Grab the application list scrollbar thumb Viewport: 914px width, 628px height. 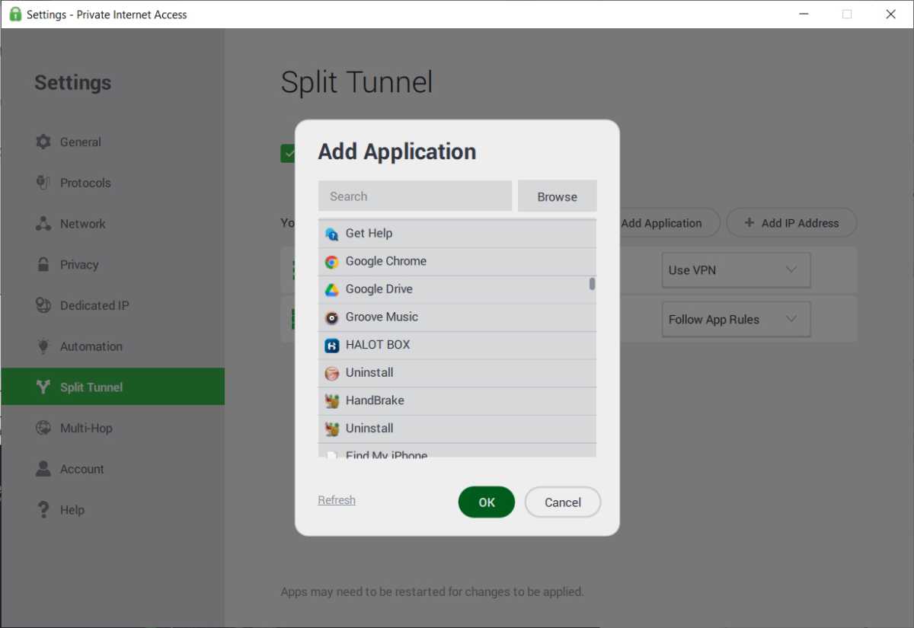pos(592,284)
